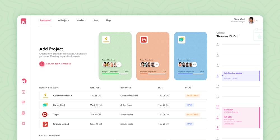The image size is (280, 140).
Task: Click +12 members badge on blue card
Action: (195, 65)
